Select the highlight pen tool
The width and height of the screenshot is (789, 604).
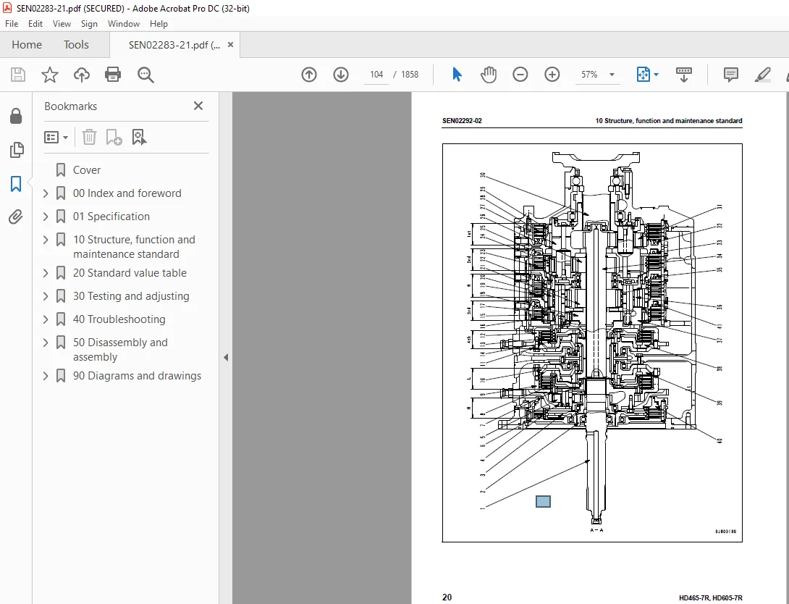pos(763,75)
